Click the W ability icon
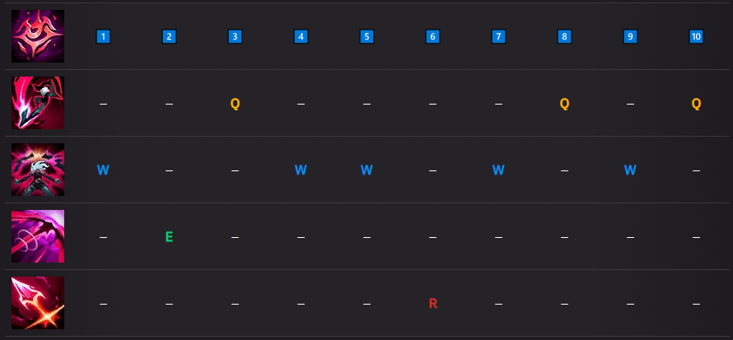The width and height of the screenshot is (733, 340). coord(37,170)
